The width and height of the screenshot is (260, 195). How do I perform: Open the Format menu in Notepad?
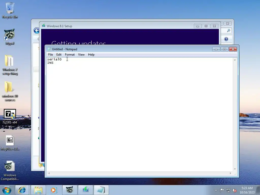(x=70, y=55)
